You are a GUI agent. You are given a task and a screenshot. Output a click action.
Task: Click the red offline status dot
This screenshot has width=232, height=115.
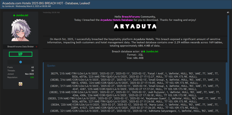(x=37, y=47)
